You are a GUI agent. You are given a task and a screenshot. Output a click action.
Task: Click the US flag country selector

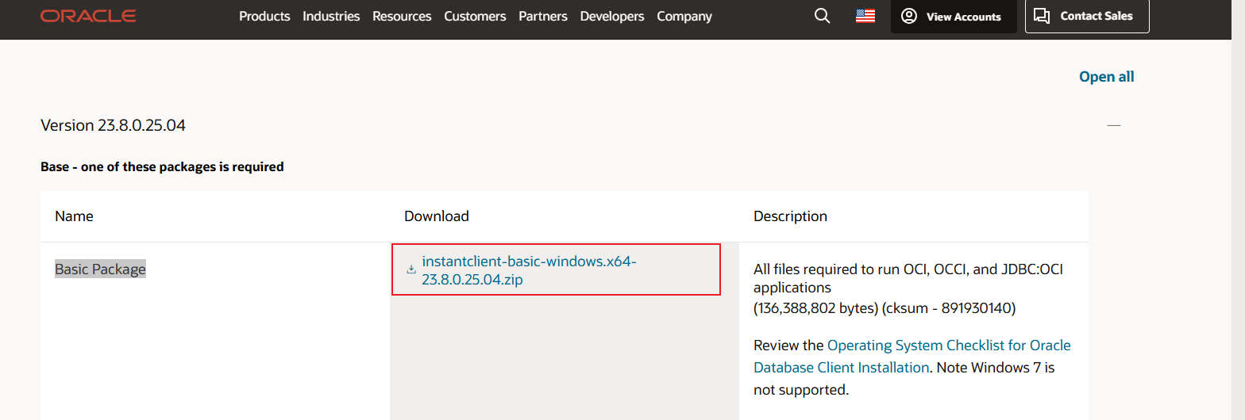pyautogui.click(x=865, y=16)
